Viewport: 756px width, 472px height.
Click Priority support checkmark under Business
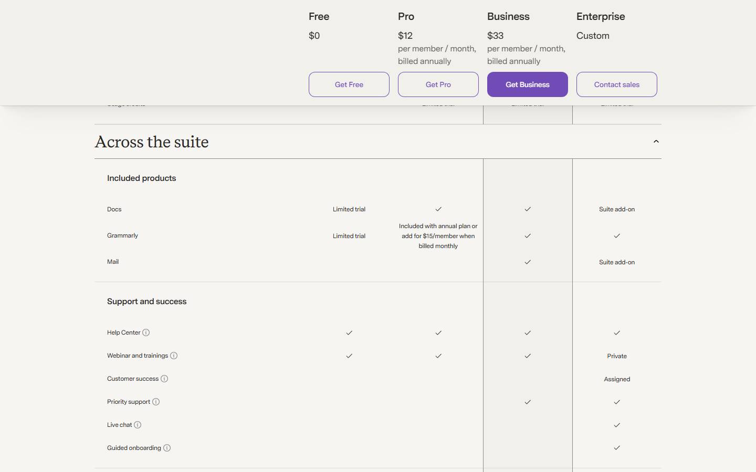coord(528,402)
